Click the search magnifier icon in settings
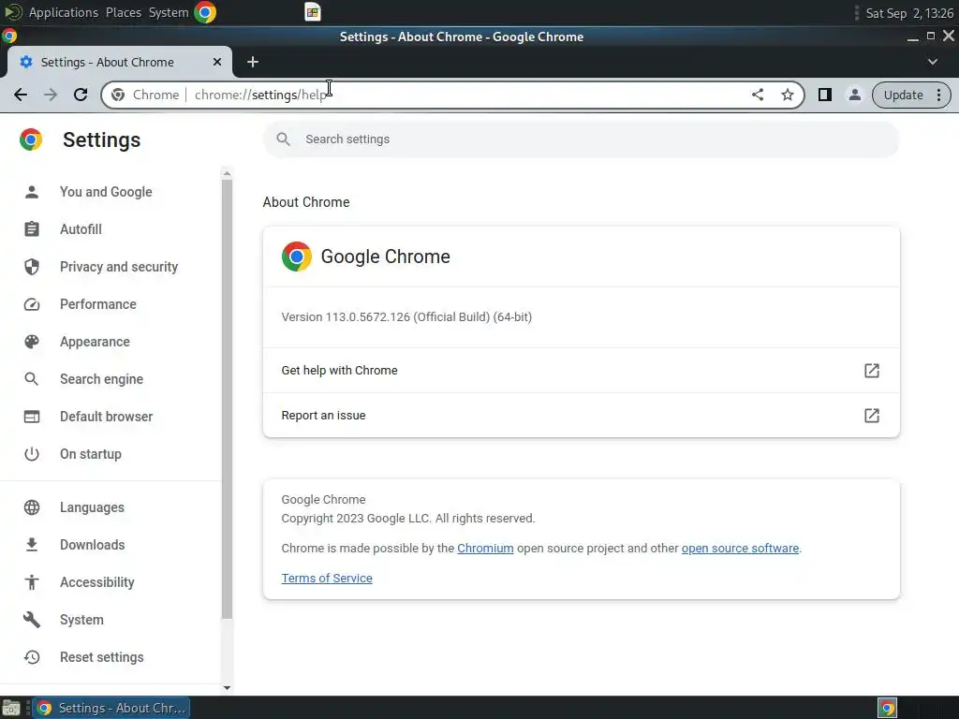This screenshot has width=959, height=719. pyautogui.click(x=283, y=139)
